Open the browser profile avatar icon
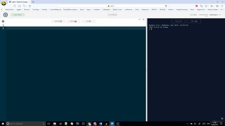Image resolution: width=225 pixels, height=126 pixels. (x=4, y=3)
